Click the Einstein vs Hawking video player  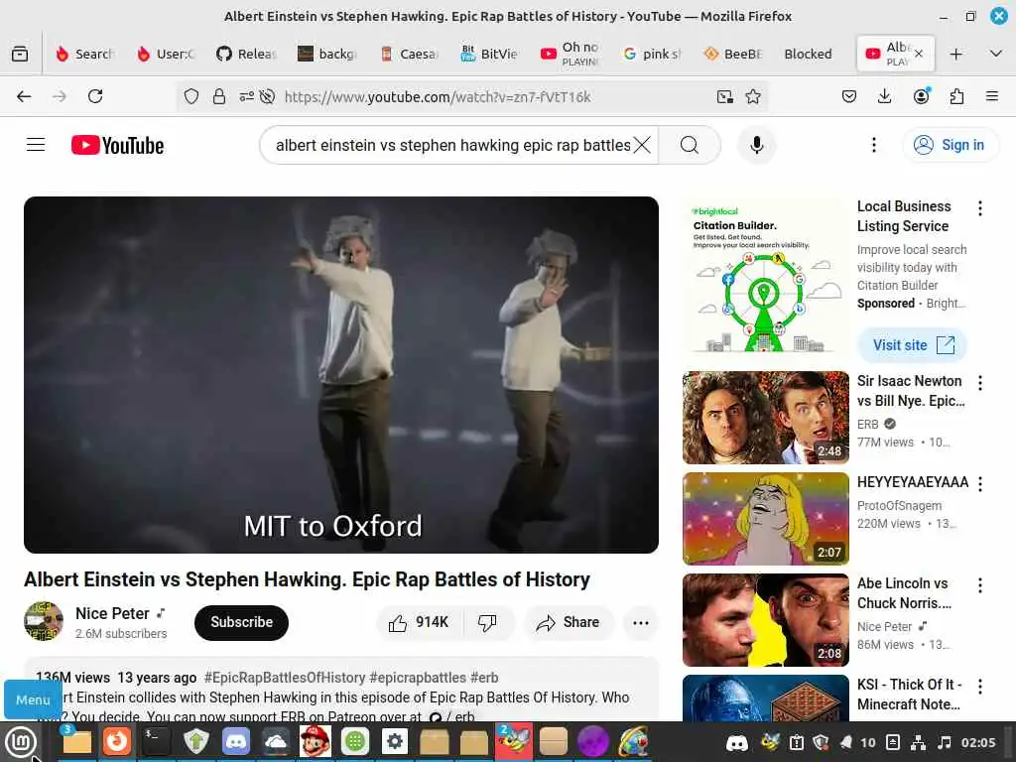tap(341, 374)
